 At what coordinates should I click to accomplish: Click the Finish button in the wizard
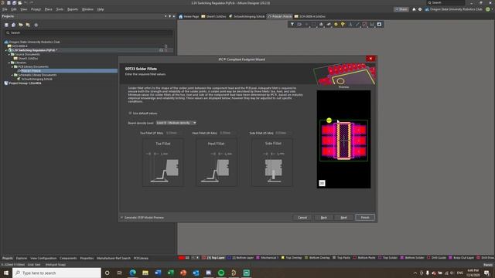(365, 218)
